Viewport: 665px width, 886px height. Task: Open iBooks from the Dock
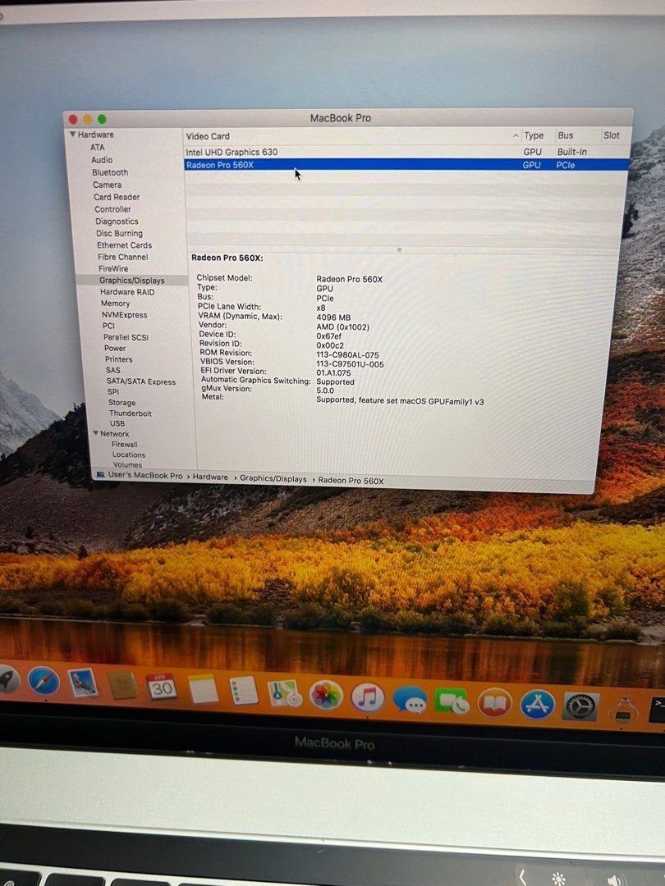(494, 704)
